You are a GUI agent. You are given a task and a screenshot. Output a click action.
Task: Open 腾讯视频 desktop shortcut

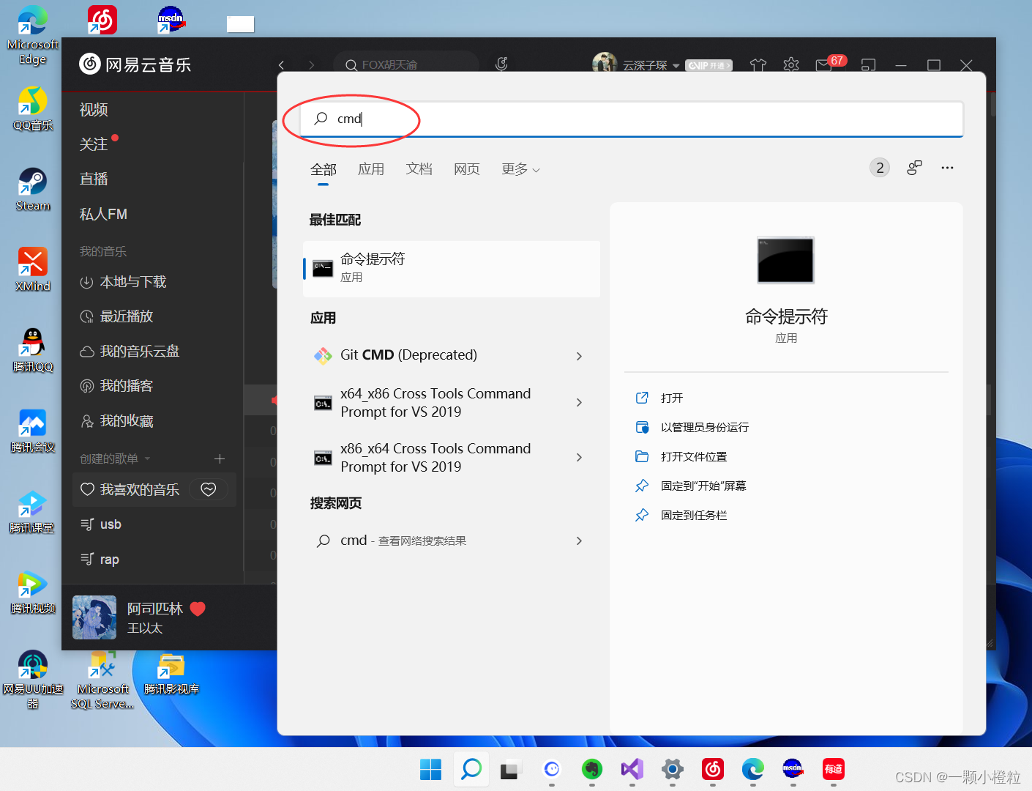click(x=32, y=592)
